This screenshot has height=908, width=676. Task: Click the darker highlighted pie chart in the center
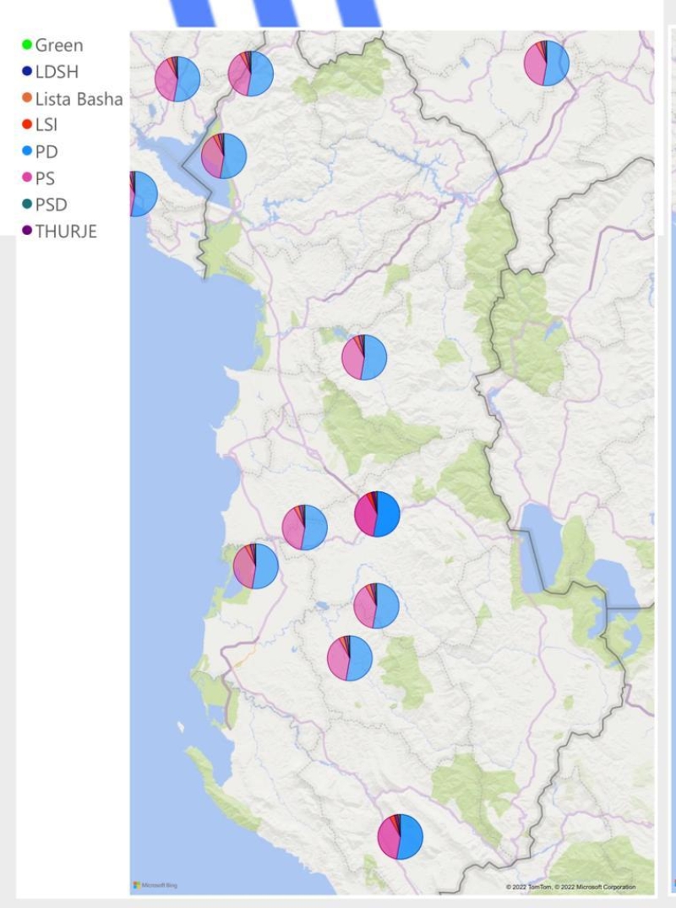[x=377, y=514]
